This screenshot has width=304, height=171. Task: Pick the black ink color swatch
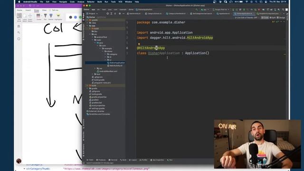(71, 17)
